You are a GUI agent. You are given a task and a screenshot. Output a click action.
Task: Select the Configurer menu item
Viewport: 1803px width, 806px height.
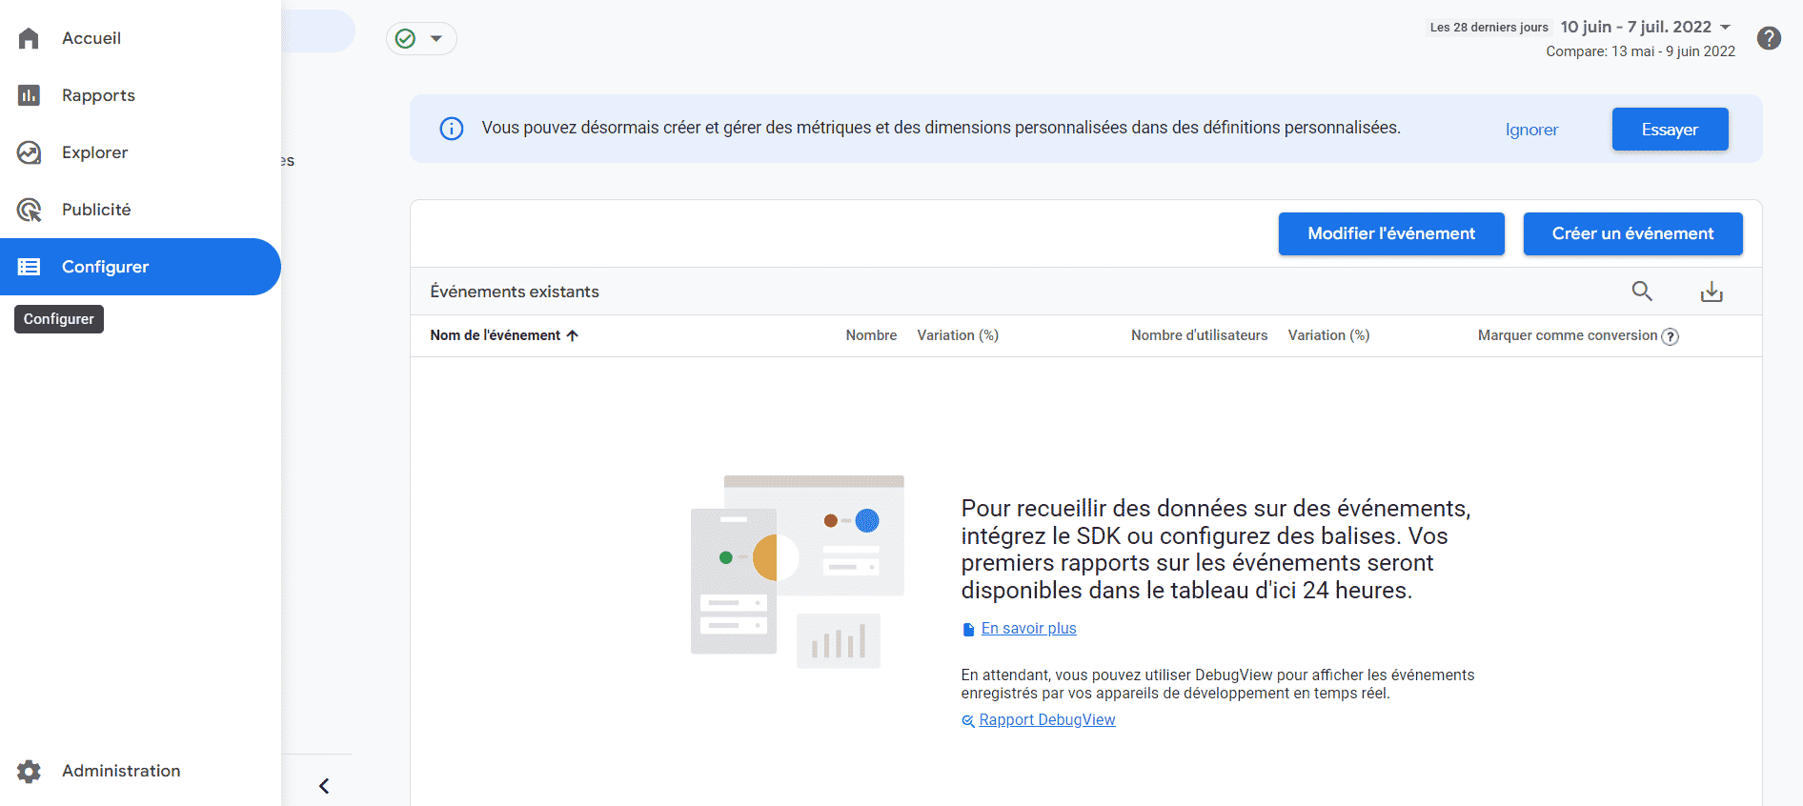140,267
